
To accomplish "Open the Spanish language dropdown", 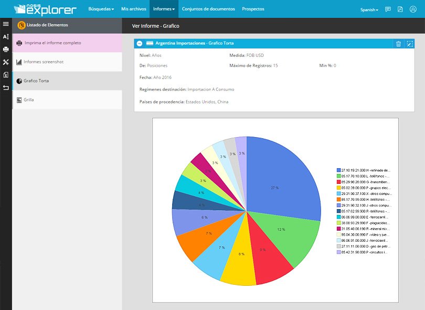I will pyautogui.click(x=369, y=10).
